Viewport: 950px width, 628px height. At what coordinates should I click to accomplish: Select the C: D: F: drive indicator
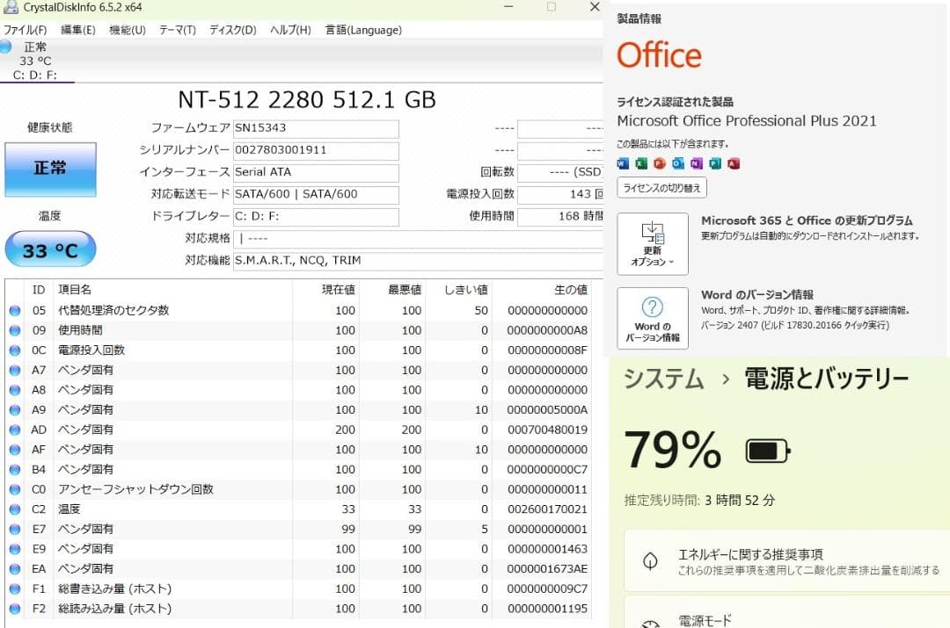coord(37,76)
